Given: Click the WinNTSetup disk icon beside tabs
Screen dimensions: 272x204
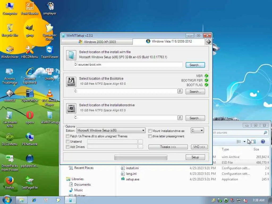Looking at the screenshot, I should coord(209,42).
